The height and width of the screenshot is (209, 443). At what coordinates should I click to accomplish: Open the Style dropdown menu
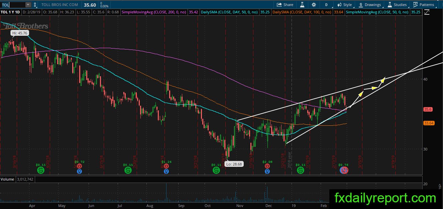point(344,5)
